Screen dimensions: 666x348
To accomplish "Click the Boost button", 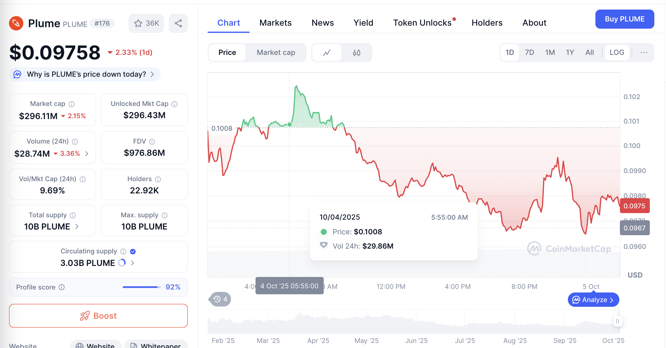I will pyautogui.click(x=98, y=316).
